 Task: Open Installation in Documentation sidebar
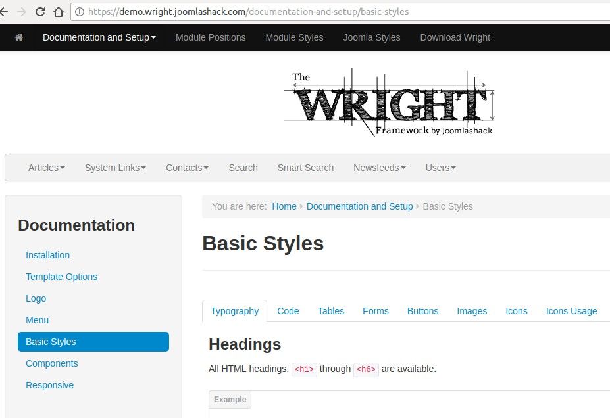pos(47,255)
